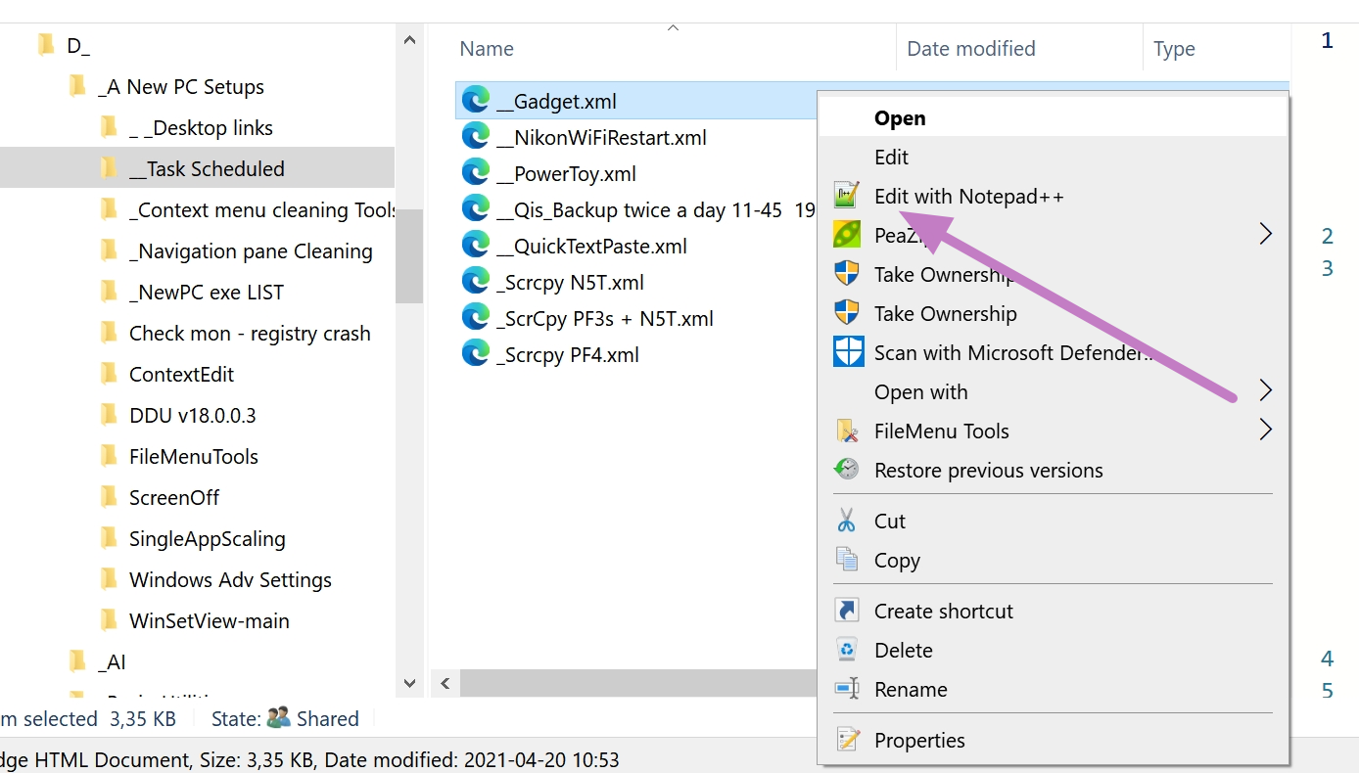Select Create shortcut menu entry
This screenshot has width=1359, height=773.
tap(943, 611)
